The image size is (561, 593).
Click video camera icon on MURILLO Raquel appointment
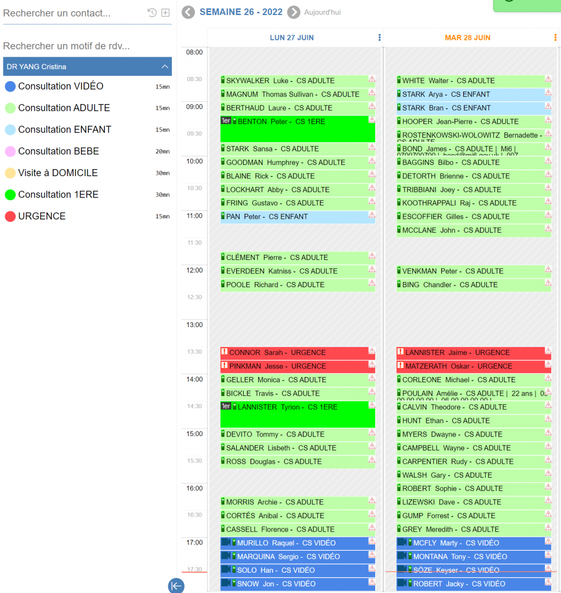pyautogui.click(x=225, y=543)
